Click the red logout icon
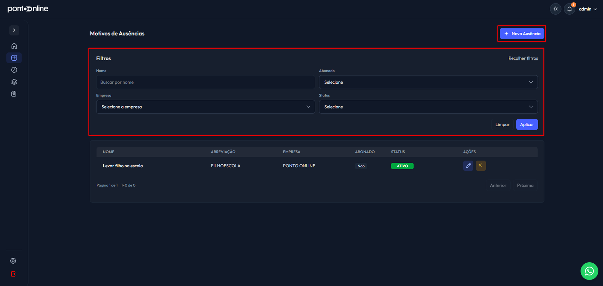 [x=13, y=274]
